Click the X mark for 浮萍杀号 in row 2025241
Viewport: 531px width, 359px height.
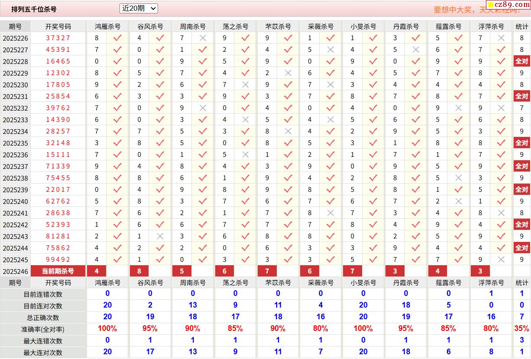pyautogui.click(x=502, y=213)
